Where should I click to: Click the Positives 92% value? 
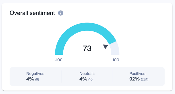134,79
